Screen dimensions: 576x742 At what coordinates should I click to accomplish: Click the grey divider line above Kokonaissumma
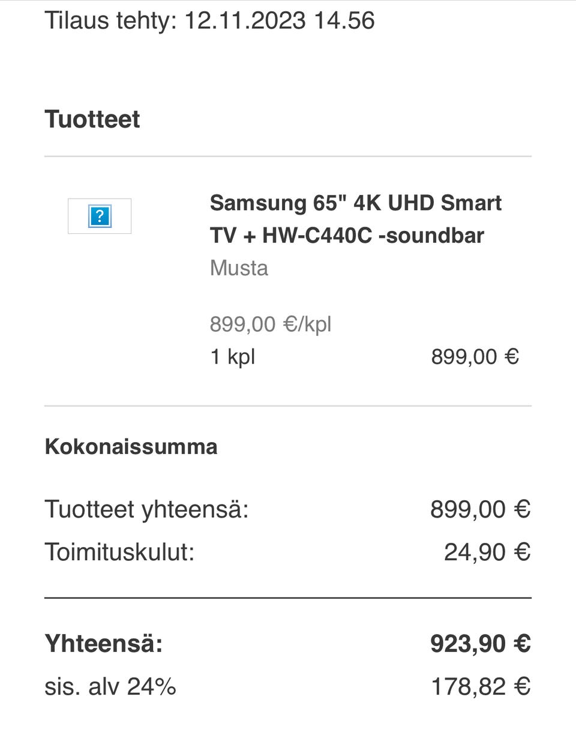[288, 406]
